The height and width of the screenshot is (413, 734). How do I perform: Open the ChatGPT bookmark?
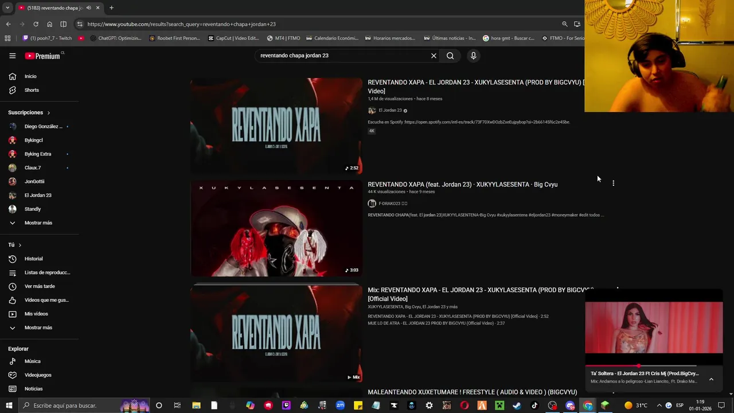click(116, 38)
